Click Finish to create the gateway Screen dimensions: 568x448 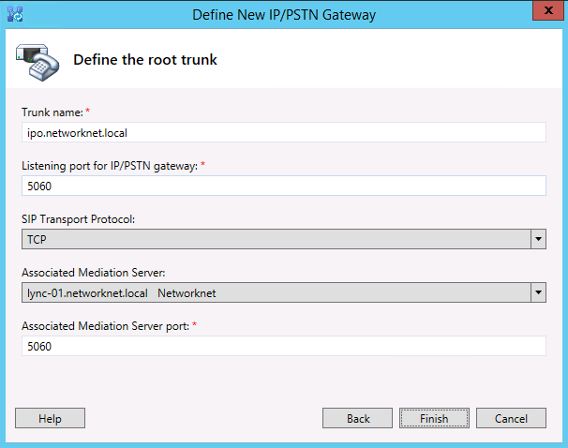point(434,418)
